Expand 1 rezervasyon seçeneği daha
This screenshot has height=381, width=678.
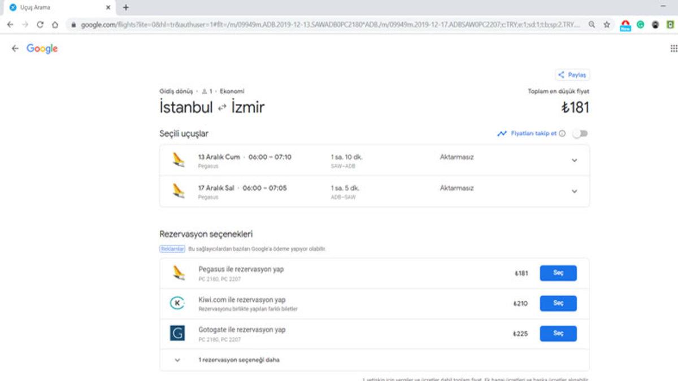tap(179, 360)
